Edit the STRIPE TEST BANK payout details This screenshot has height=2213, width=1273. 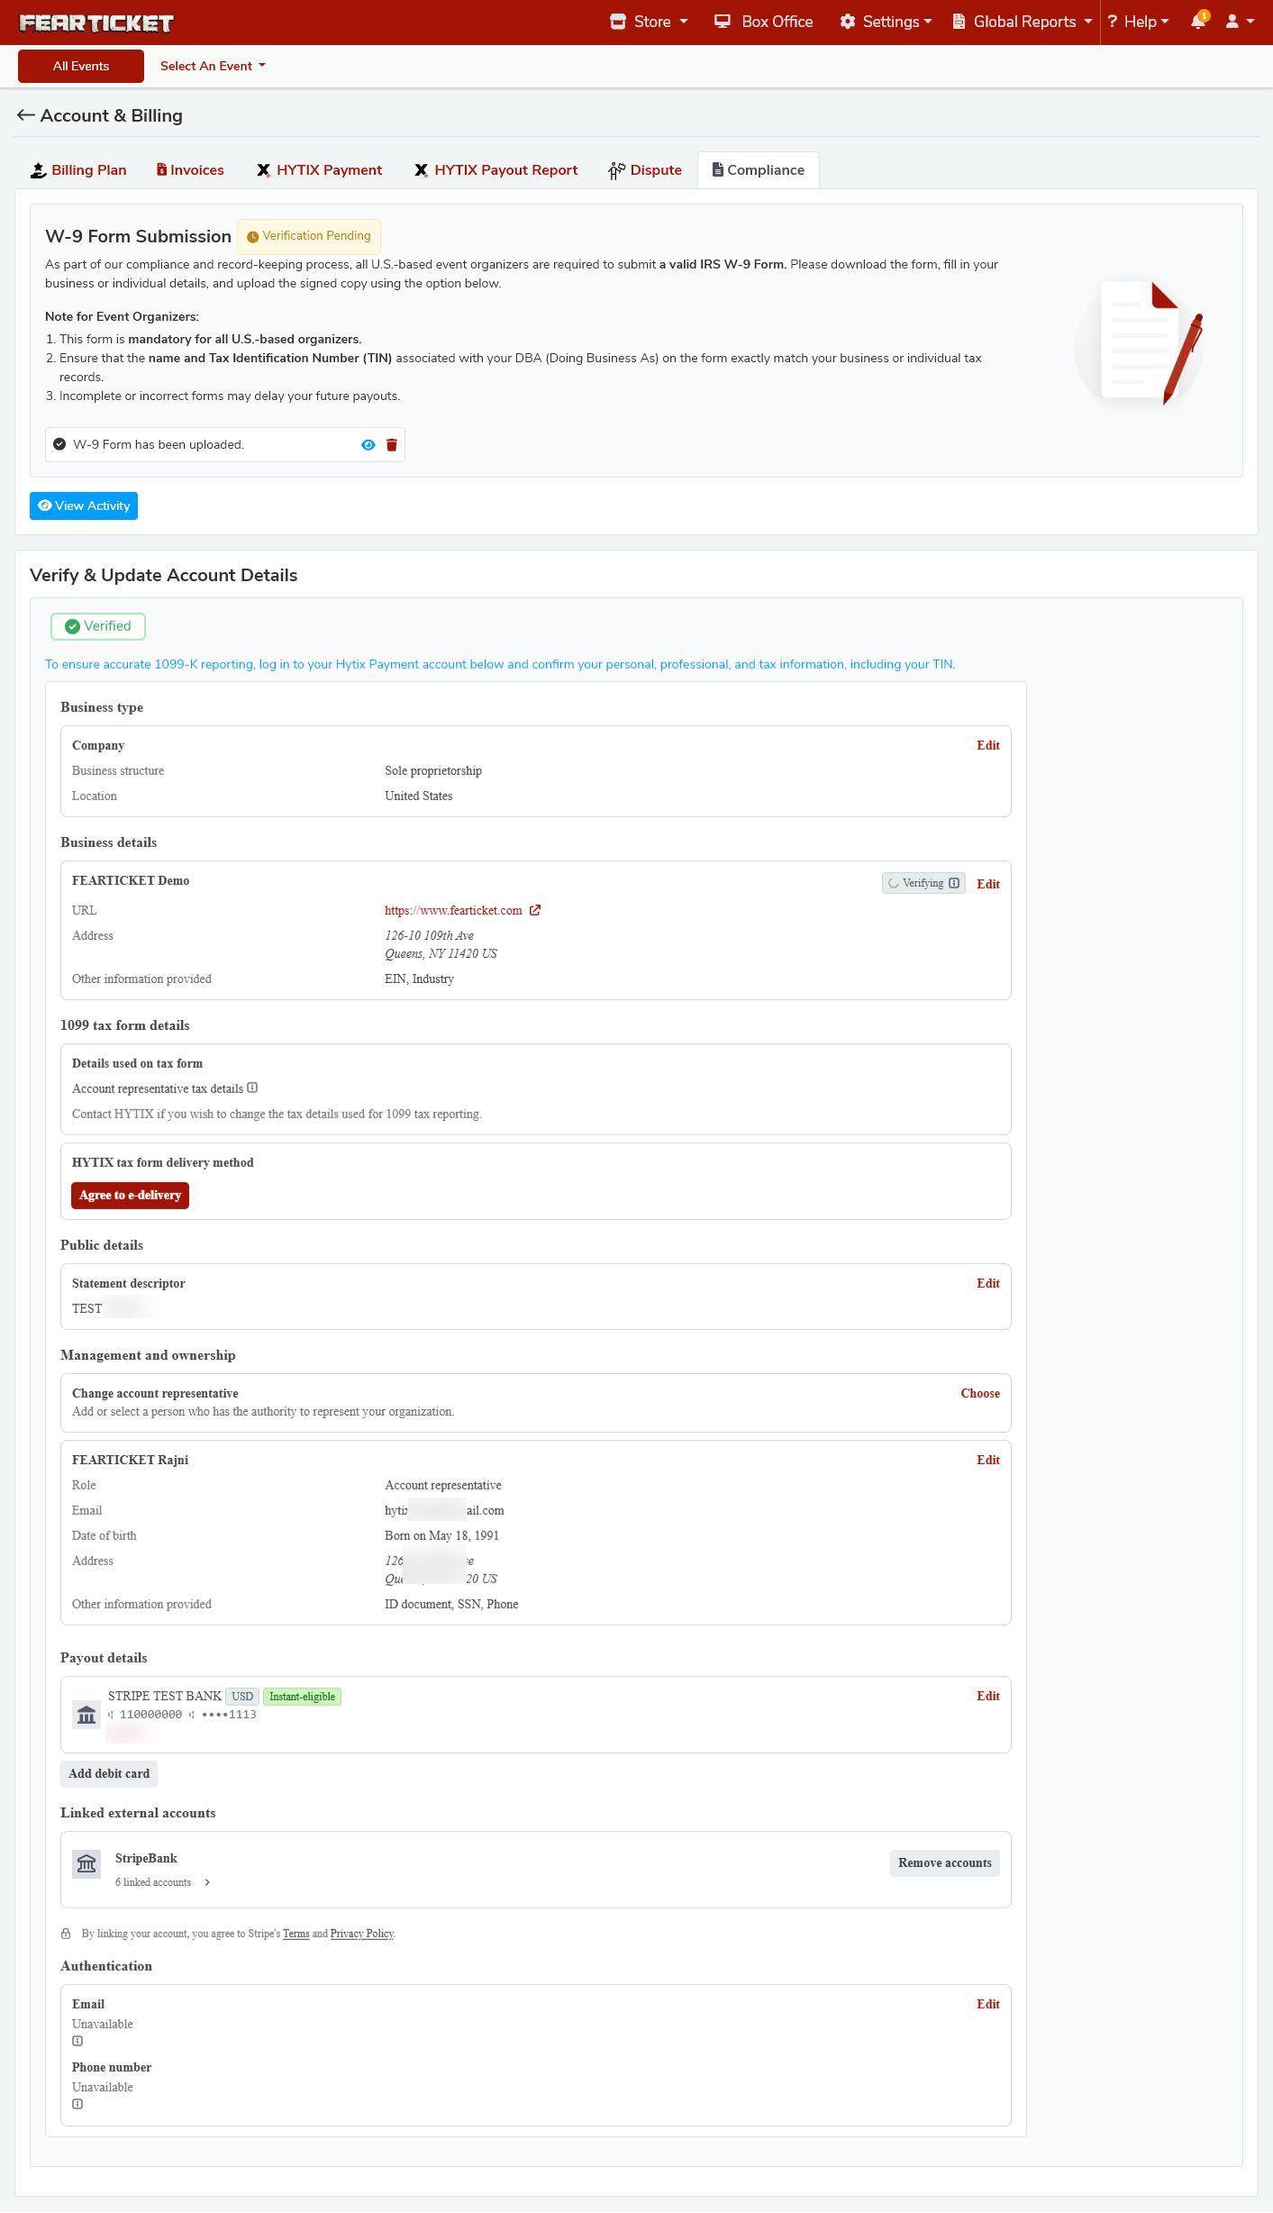tap(988, 1696)
